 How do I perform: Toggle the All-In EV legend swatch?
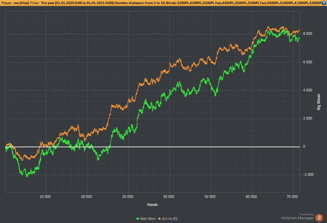[160, 219]
